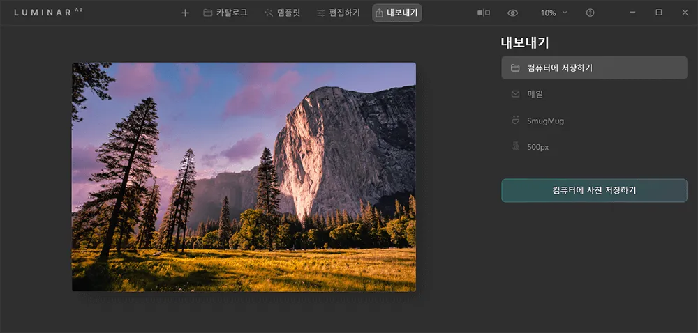This screenshot has height=333, width=698.
Task: Click the envelope icon for 메일 export
Action: [515, 94]
